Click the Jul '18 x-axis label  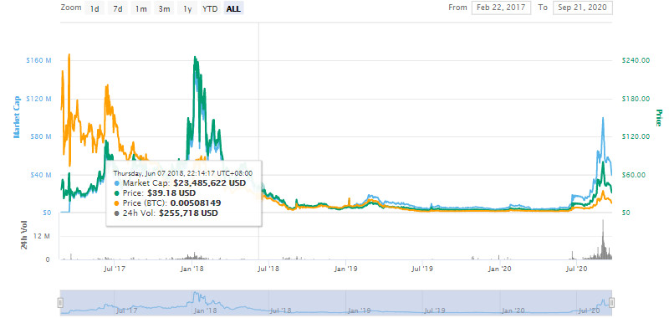(268, 269)
